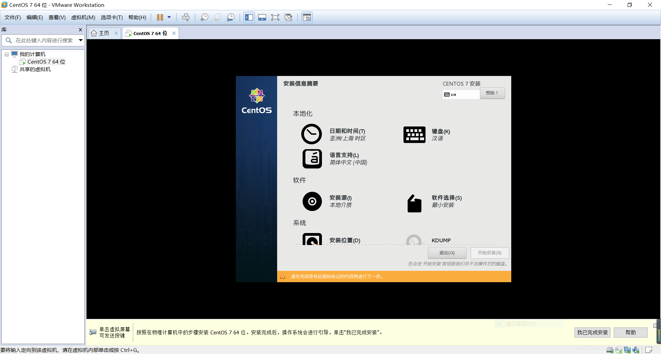This screenshot has height=354, width=661.
Task: Click the 简体中文 (中国) text
Action: tap(348, 163)
